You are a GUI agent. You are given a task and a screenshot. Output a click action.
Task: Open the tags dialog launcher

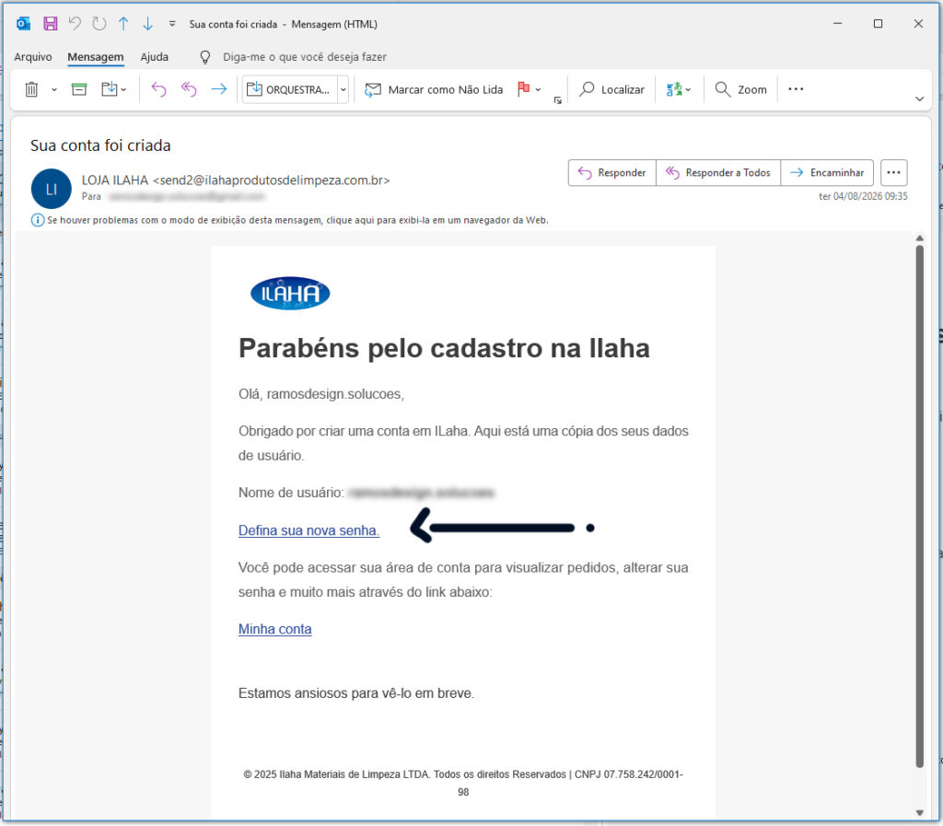557,100
